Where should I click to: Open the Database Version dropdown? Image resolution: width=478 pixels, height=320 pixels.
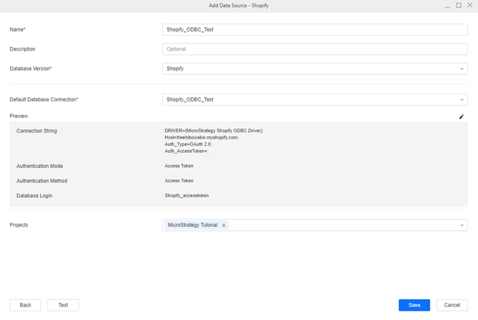(x=462, y=69)
